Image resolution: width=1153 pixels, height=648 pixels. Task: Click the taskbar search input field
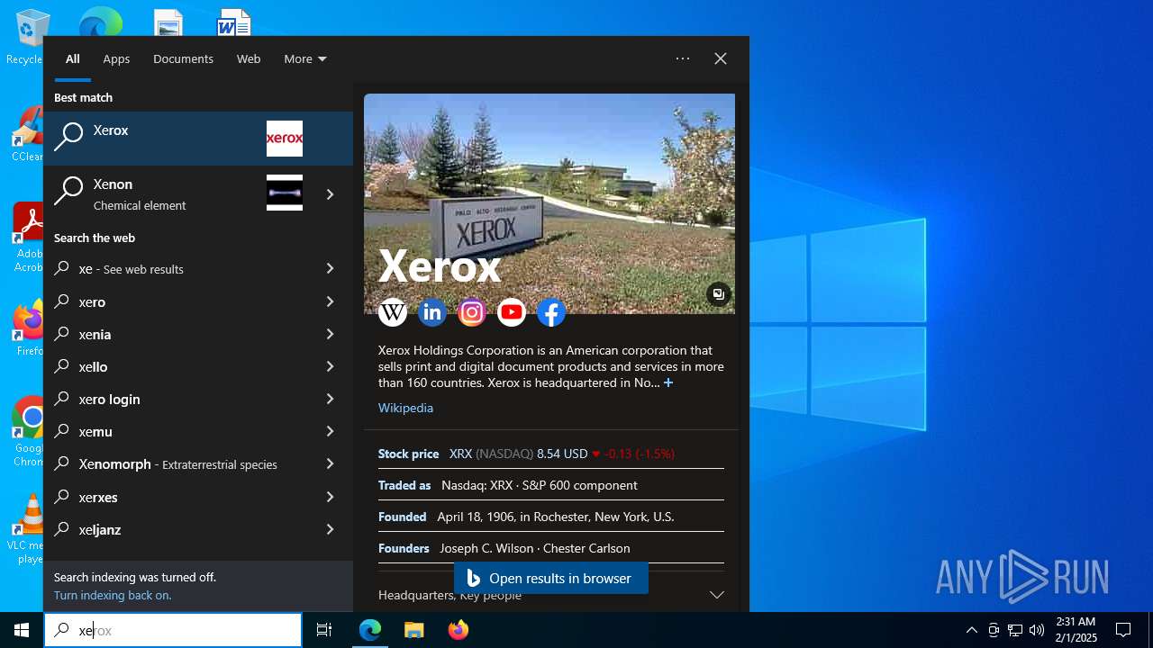pos(173,630)
